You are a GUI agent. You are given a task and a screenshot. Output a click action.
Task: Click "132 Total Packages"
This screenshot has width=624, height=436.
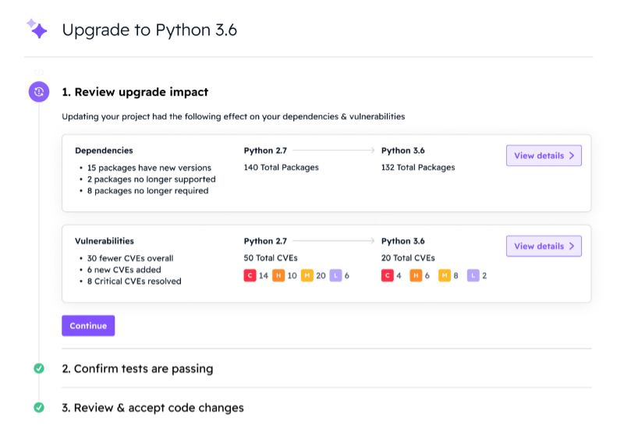[x=418, y=168]
